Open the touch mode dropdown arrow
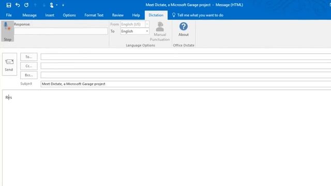 pos(57,5)
